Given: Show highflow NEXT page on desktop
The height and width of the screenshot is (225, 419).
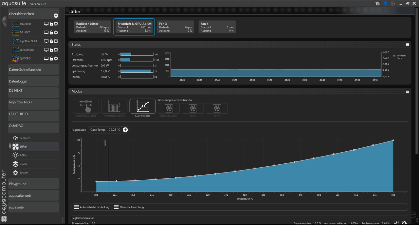Looking at the screenshot, I should [x=46, y=41].
